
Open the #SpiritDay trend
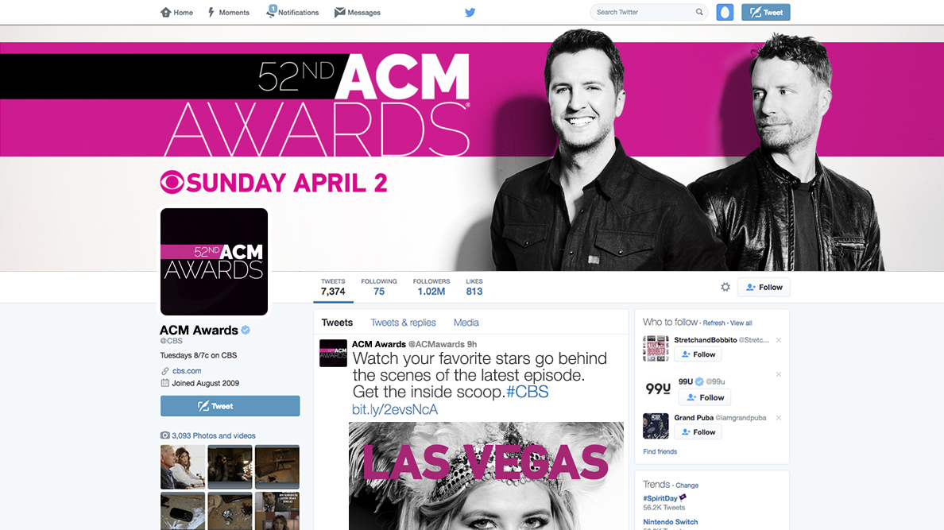click(660, 498)
